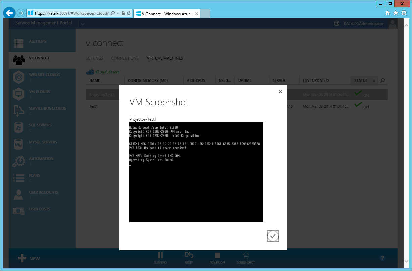Close the V Connect browser tab
Screen dimensions: 412x271
[197, 14]
